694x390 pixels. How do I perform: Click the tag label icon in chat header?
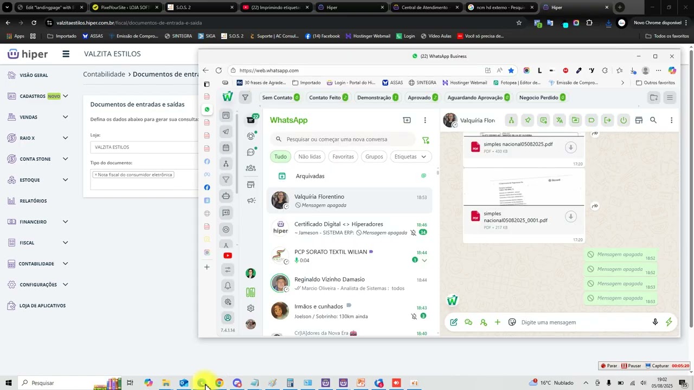(592, 120)
